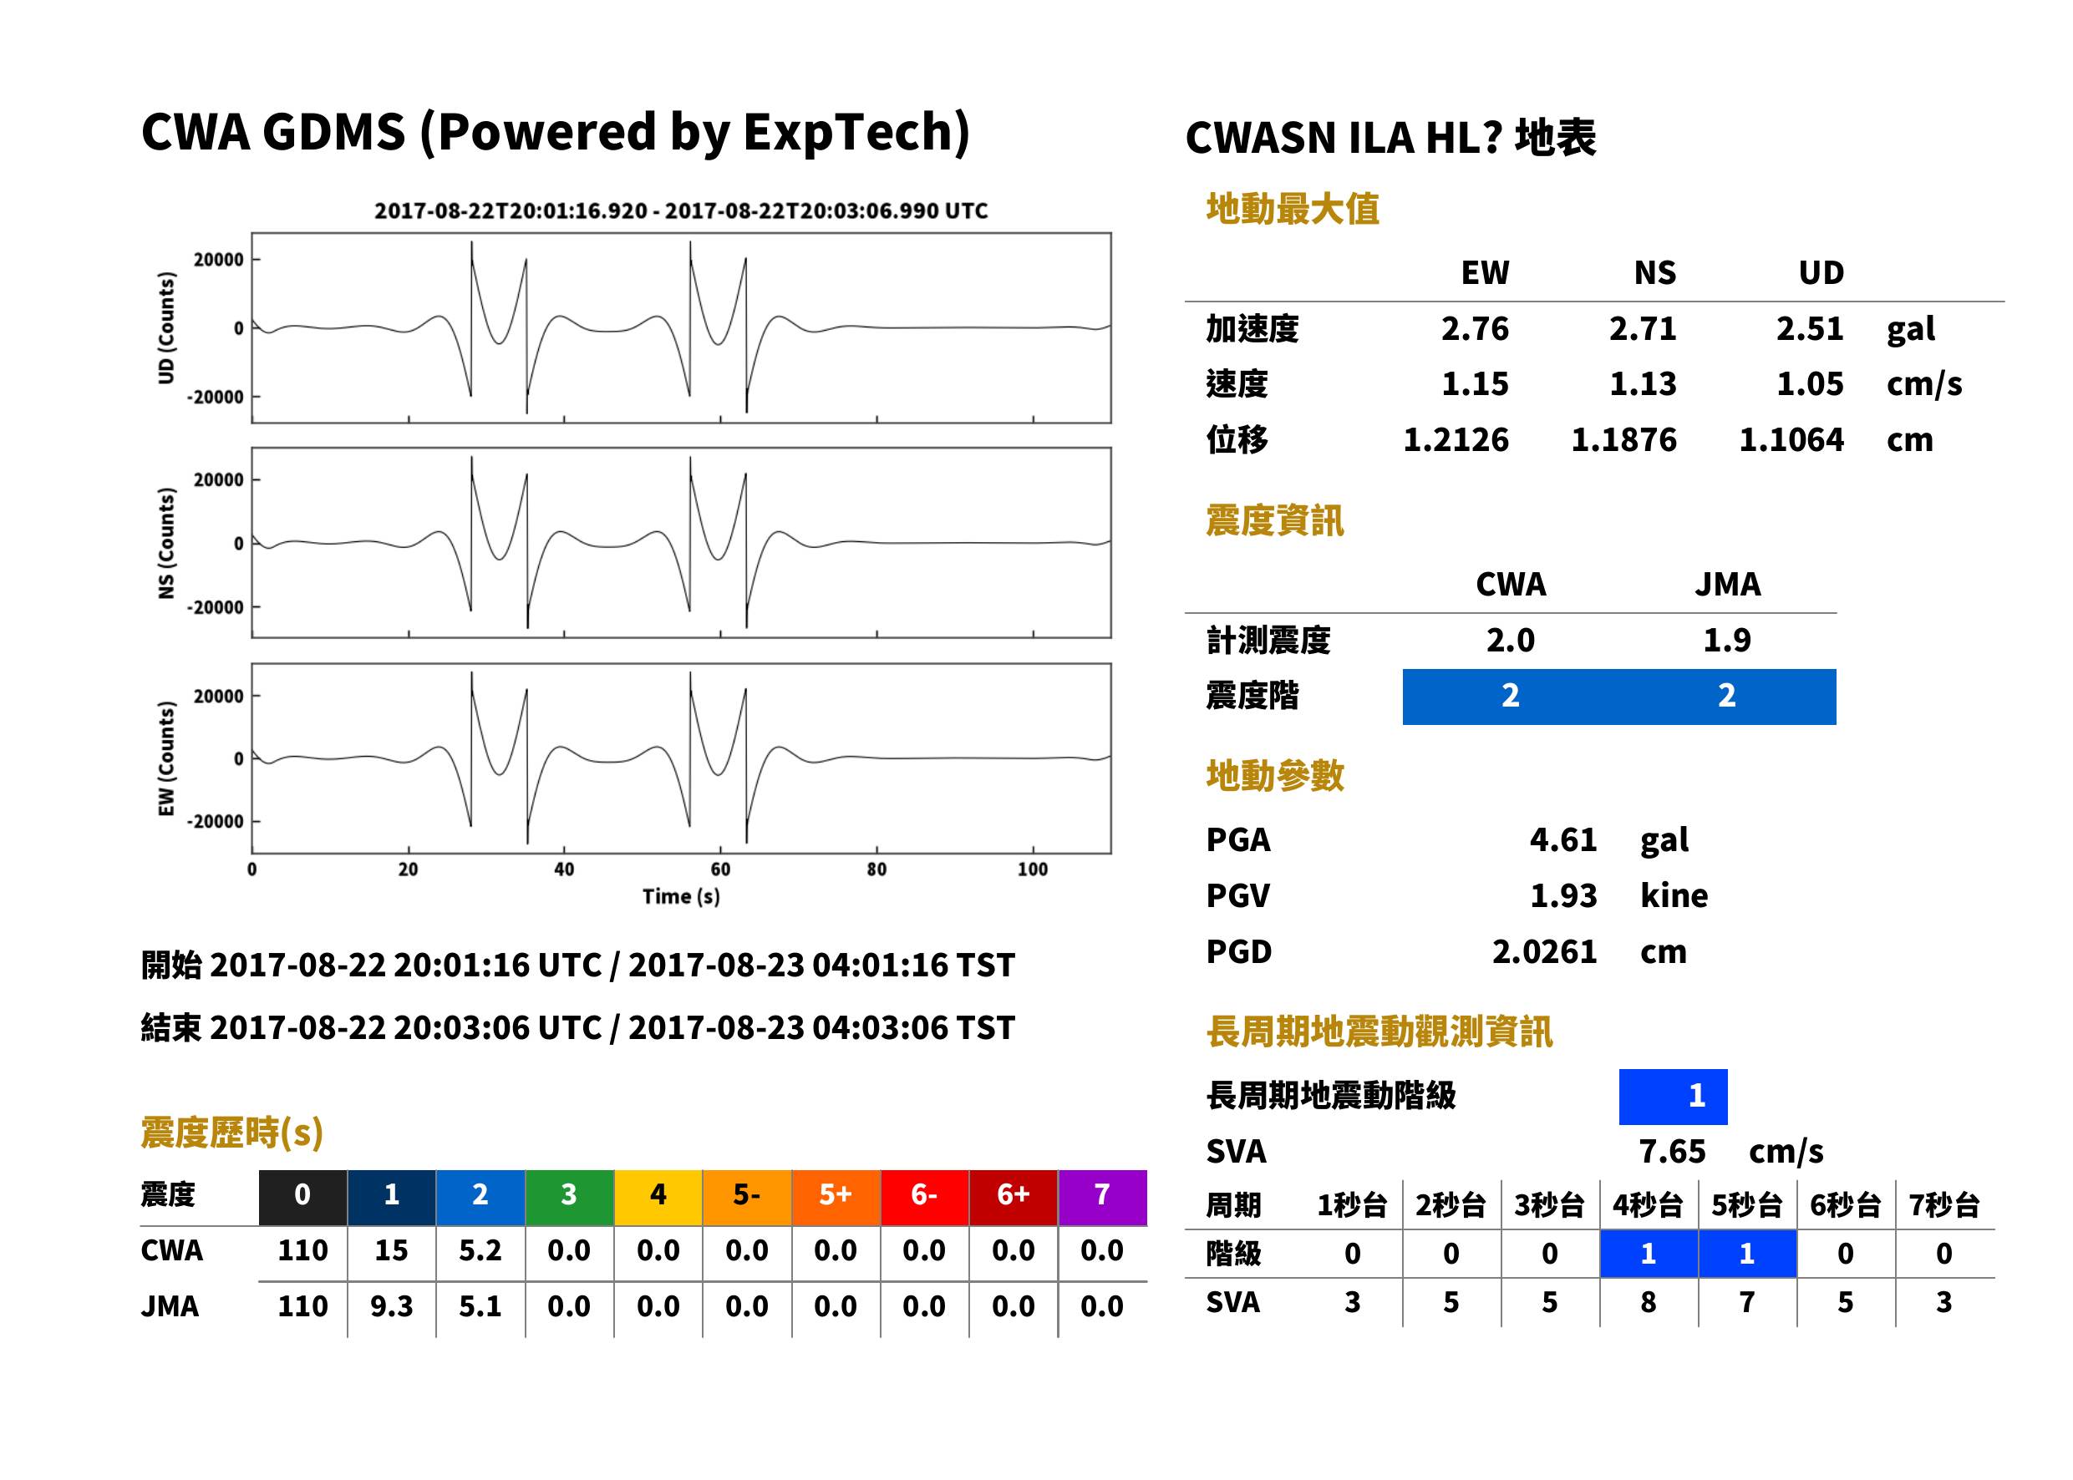The height and width of the screenshot is (1480, 2073).
Task: Click the NS counts waveform plot
Action: [681, 542]
